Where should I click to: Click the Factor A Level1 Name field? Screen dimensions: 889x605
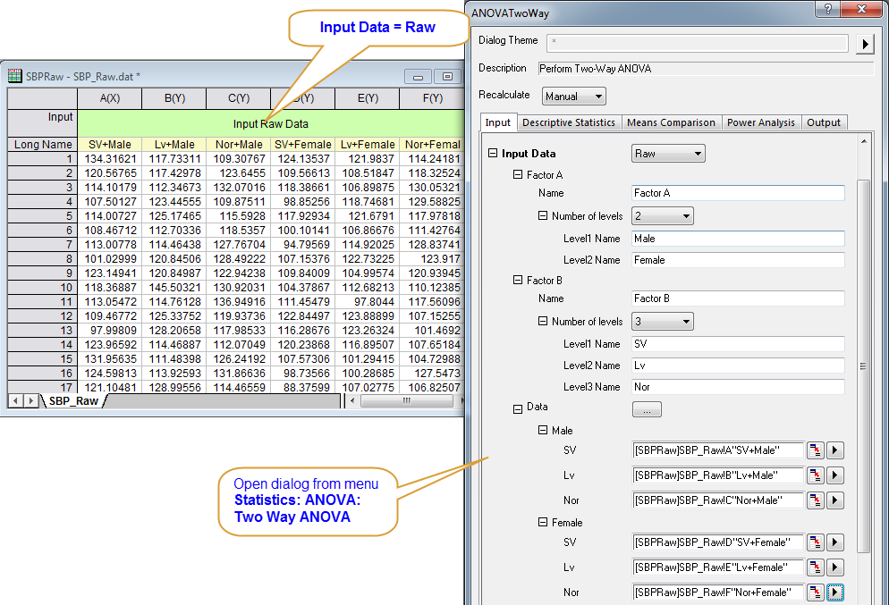tap(737, 239)
